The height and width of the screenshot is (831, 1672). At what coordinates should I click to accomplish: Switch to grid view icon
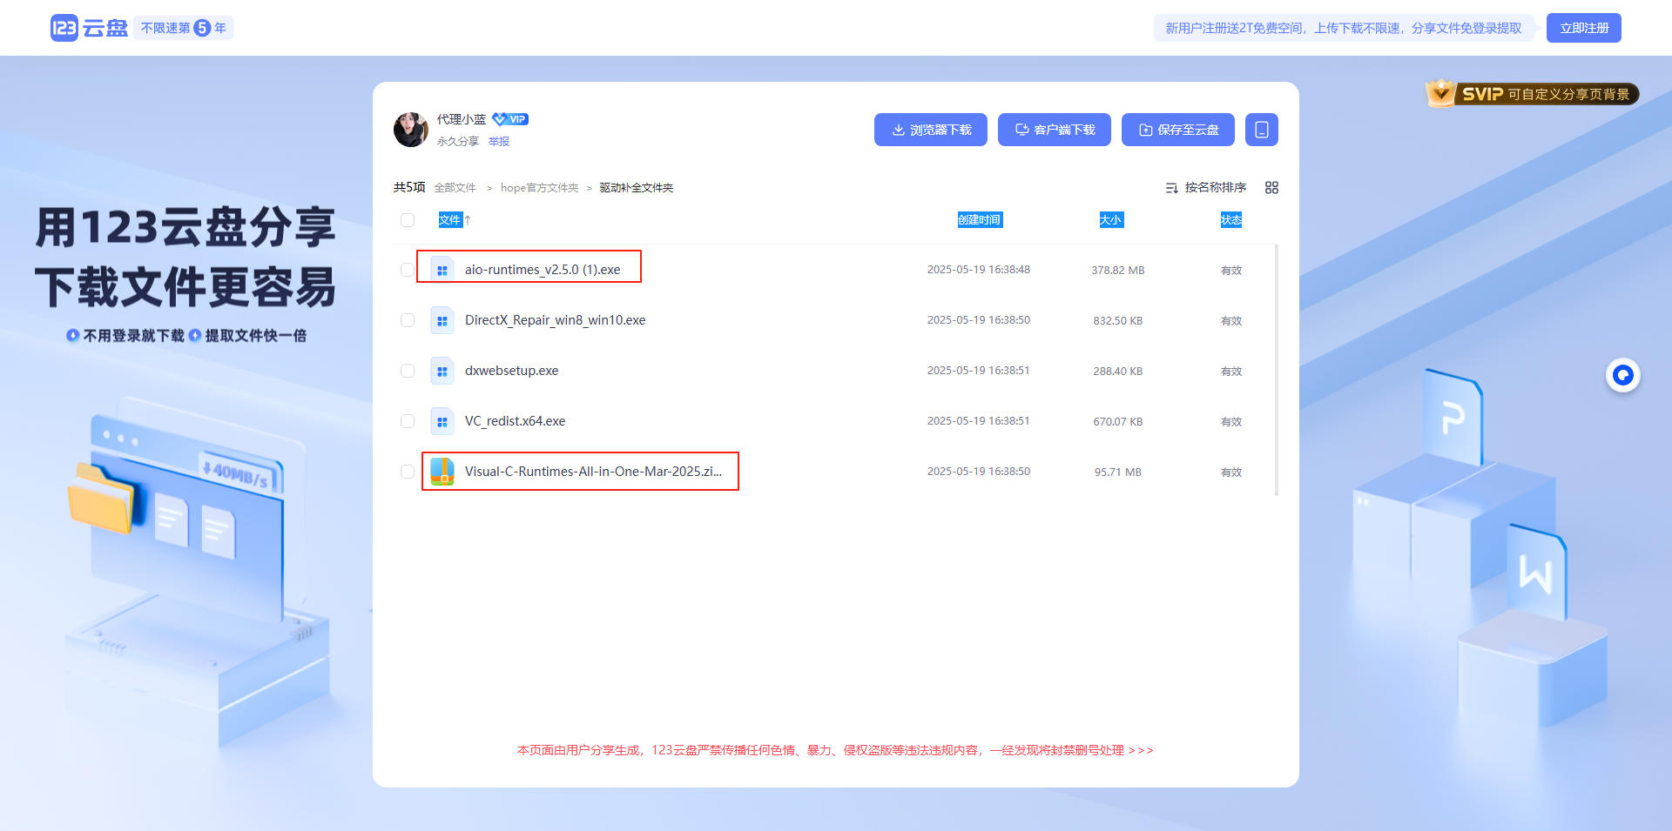click(x=1271, y=187)
